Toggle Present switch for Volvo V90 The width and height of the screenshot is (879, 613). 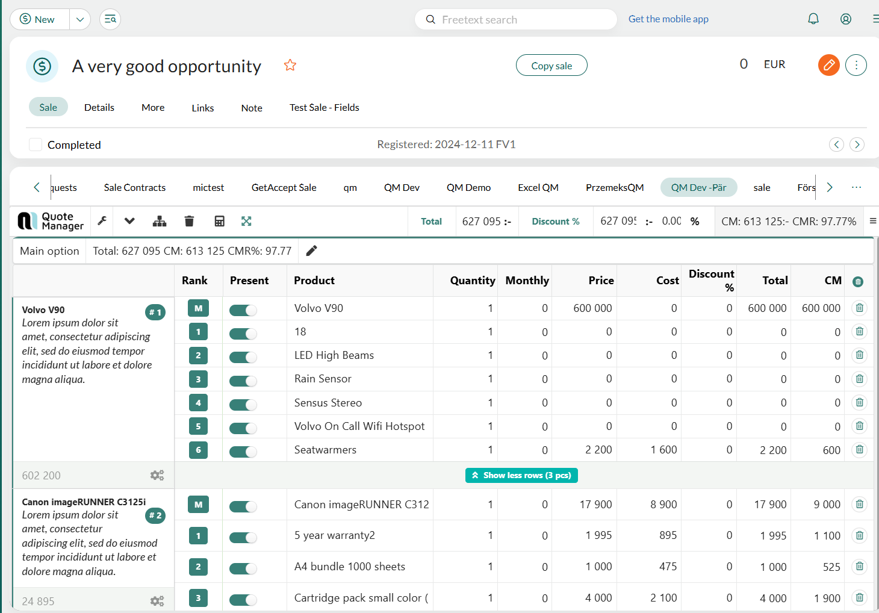click(x=243, y=310)
